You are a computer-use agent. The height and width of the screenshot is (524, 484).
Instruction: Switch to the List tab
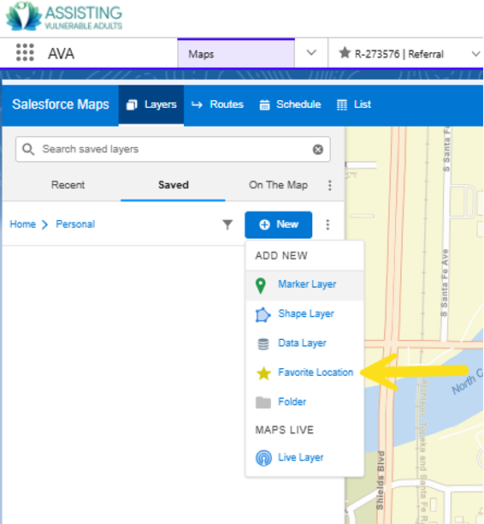pos(354,104)
